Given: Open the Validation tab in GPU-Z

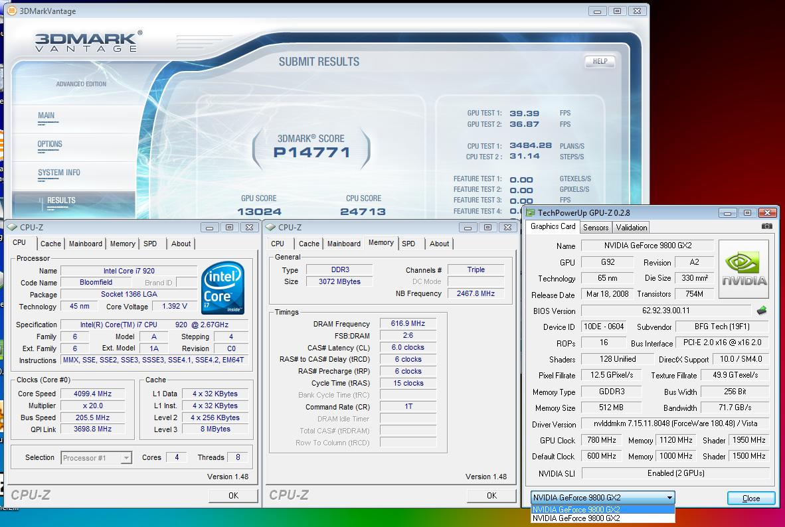Looking at the screenshot, I should click(x=632, y=227).
